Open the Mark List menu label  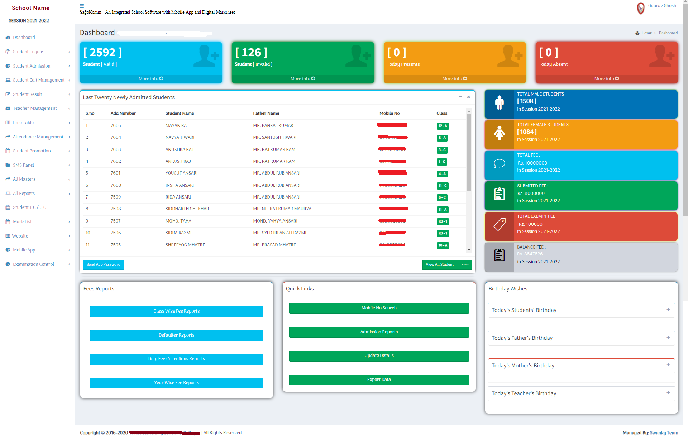click(x=22, y=222)
